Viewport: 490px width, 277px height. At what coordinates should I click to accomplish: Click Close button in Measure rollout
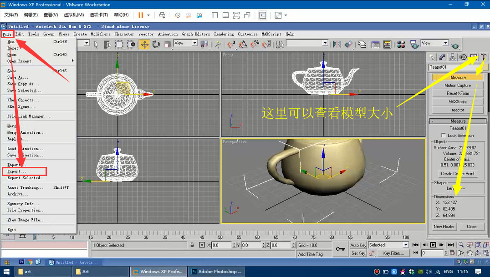pyautogui.click(x=472, y=227)
